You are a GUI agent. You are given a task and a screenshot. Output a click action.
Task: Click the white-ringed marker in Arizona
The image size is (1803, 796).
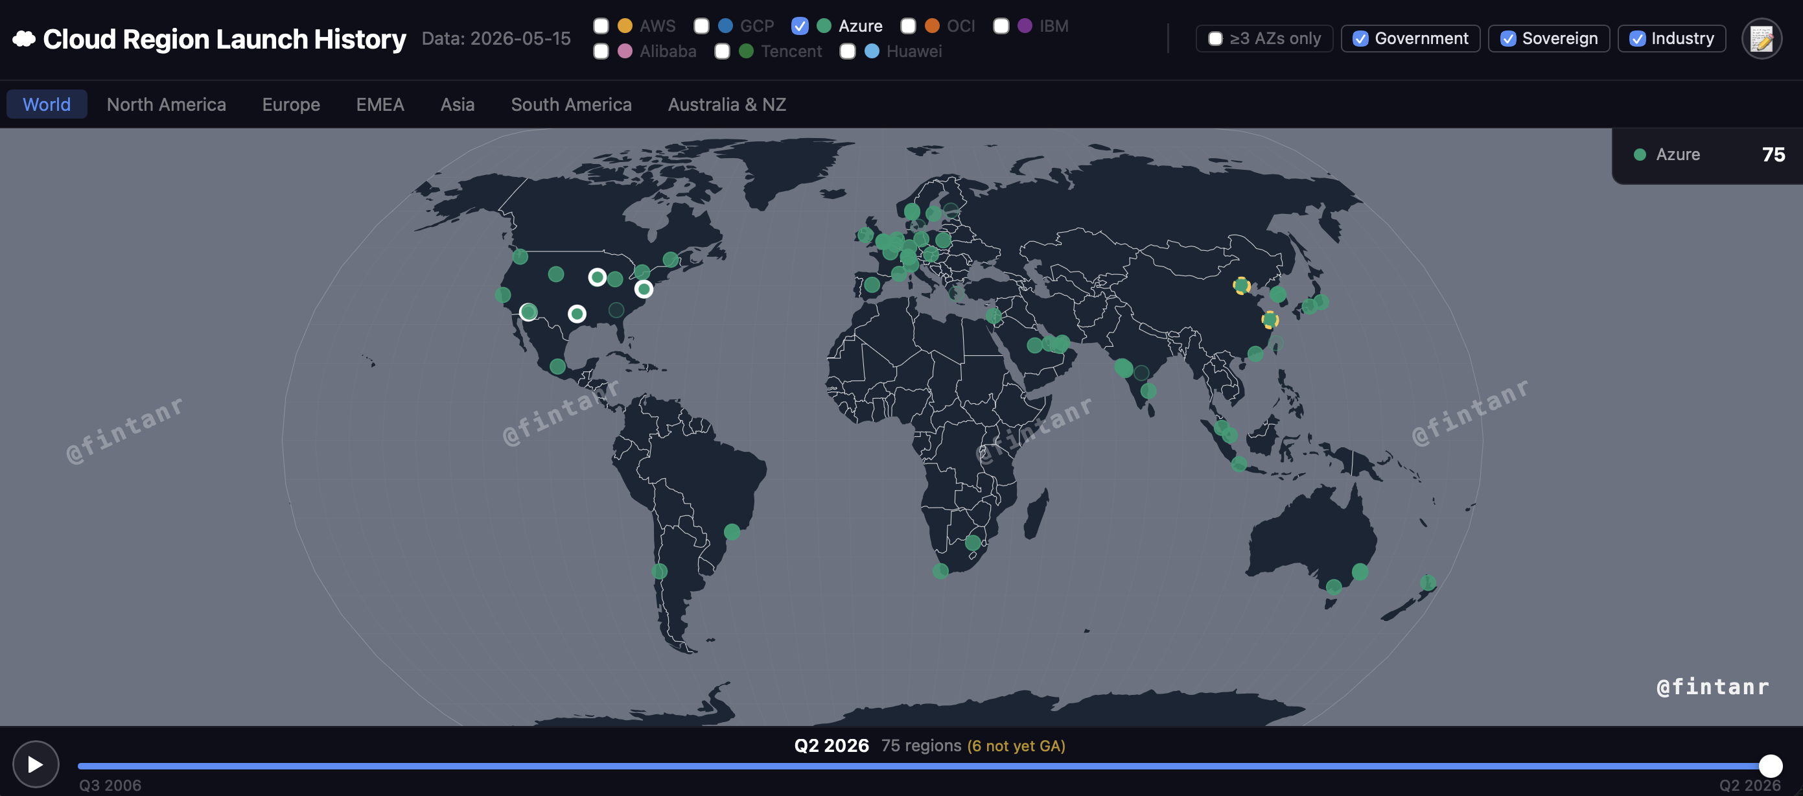tap(528, 312)
